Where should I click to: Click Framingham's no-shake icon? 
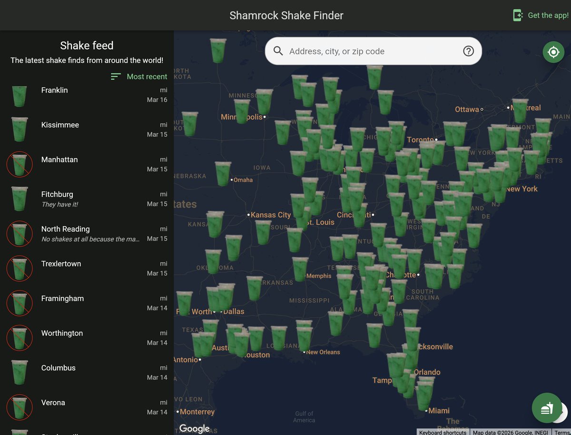20,303
